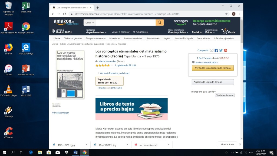Click the Amazon search magnifier button
This screenshot has width=277, height=156.
pyautogui.click(x=160, y=22)
